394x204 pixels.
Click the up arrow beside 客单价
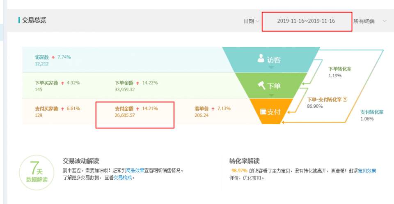[213, 109]
